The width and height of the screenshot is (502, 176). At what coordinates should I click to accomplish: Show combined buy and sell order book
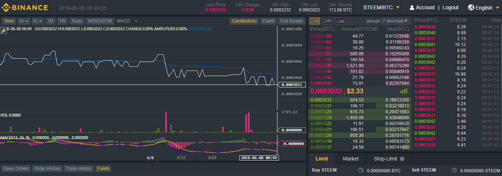pos(315,21)
